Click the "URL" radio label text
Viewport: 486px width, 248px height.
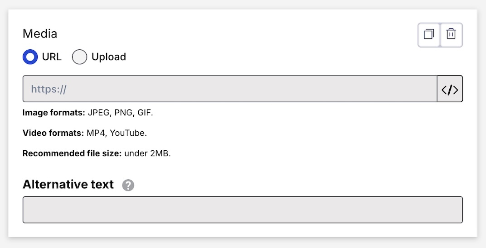[52, 57]
